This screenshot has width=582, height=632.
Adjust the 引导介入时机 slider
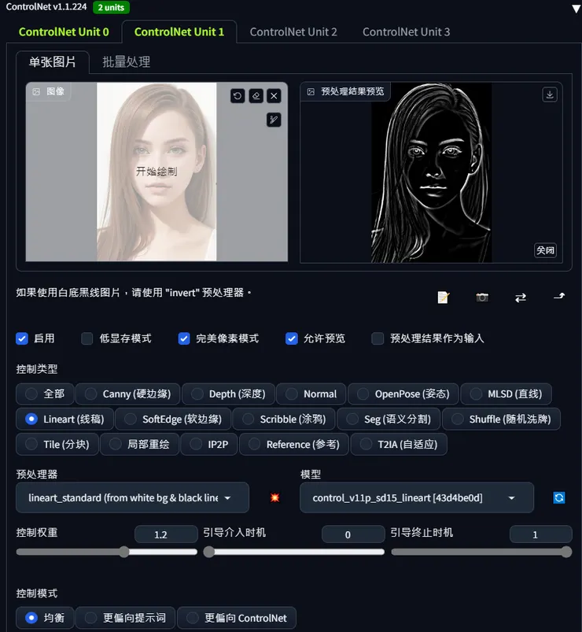coord(294,552)
